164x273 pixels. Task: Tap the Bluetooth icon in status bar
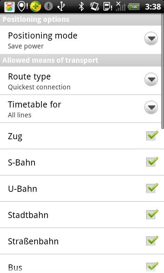81,6
